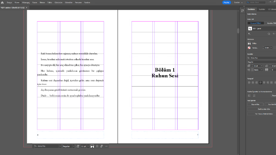Click the leading stepper in Properties panel
This screenshot has height=155, width=276.
(x=270, y=66)
